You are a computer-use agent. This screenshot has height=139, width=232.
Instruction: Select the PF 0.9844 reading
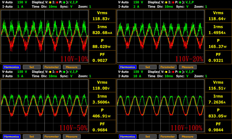pyautogui.click(x=218, y=127)
